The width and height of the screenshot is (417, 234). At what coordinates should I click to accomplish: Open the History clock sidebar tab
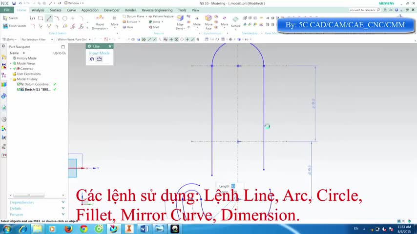tap(4, 119)
